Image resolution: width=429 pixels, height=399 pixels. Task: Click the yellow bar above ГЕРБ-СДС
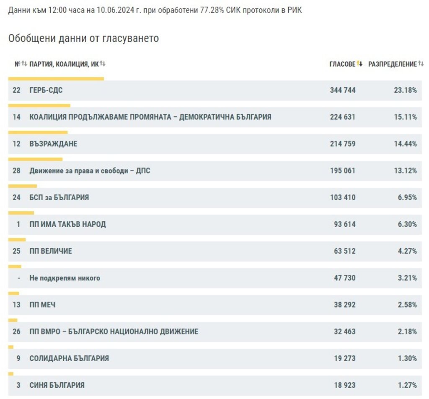(56, 78)
